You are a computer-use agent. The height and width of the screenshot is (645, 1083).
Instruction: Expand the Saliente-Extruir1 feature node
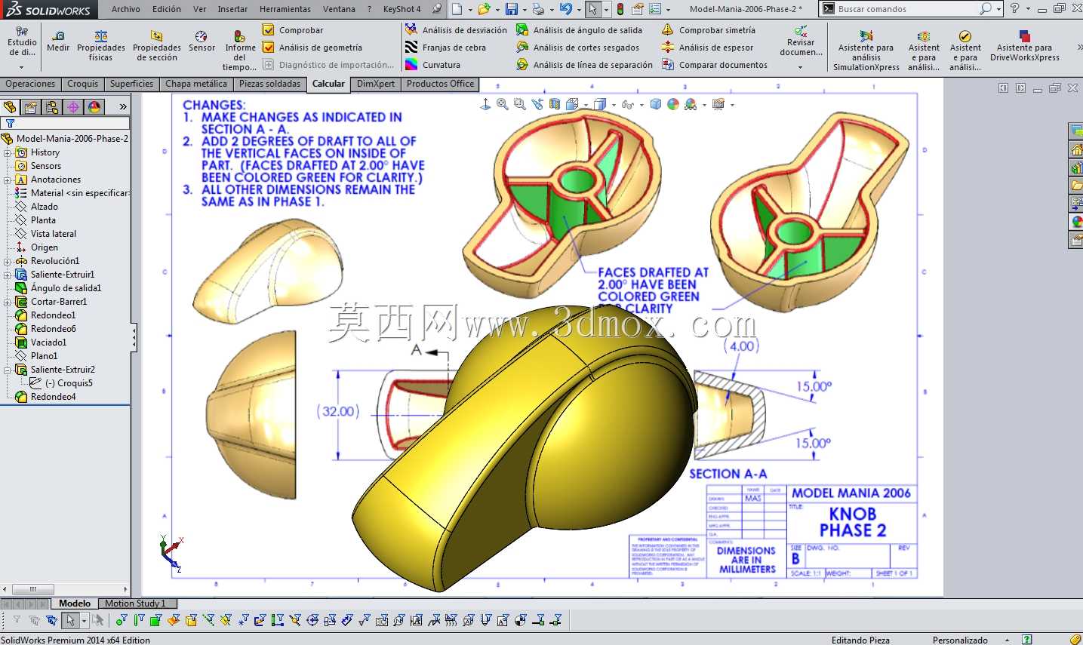8,275
